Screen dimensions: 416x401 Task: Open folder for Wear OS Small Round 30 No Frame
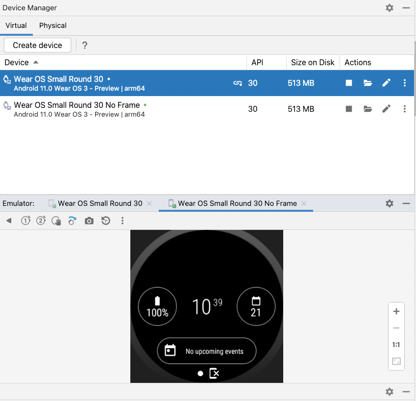point(367,109)
